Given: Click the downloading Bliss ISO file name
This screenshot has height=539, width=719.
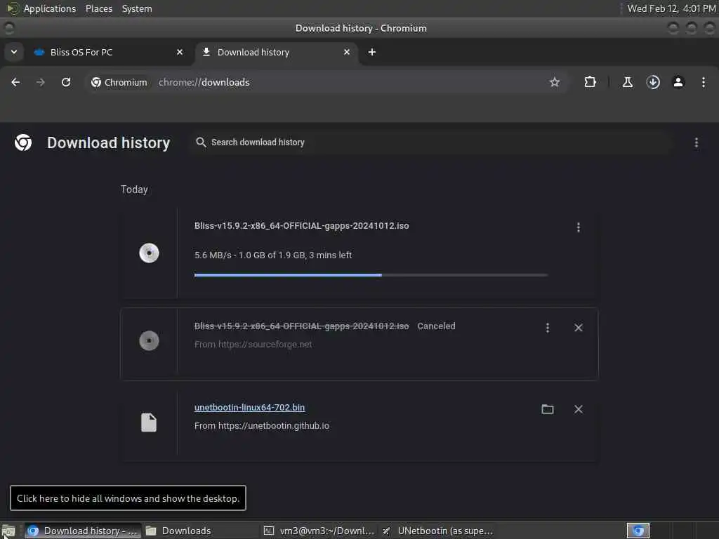Looking at the screenshot, I should 301,225.
